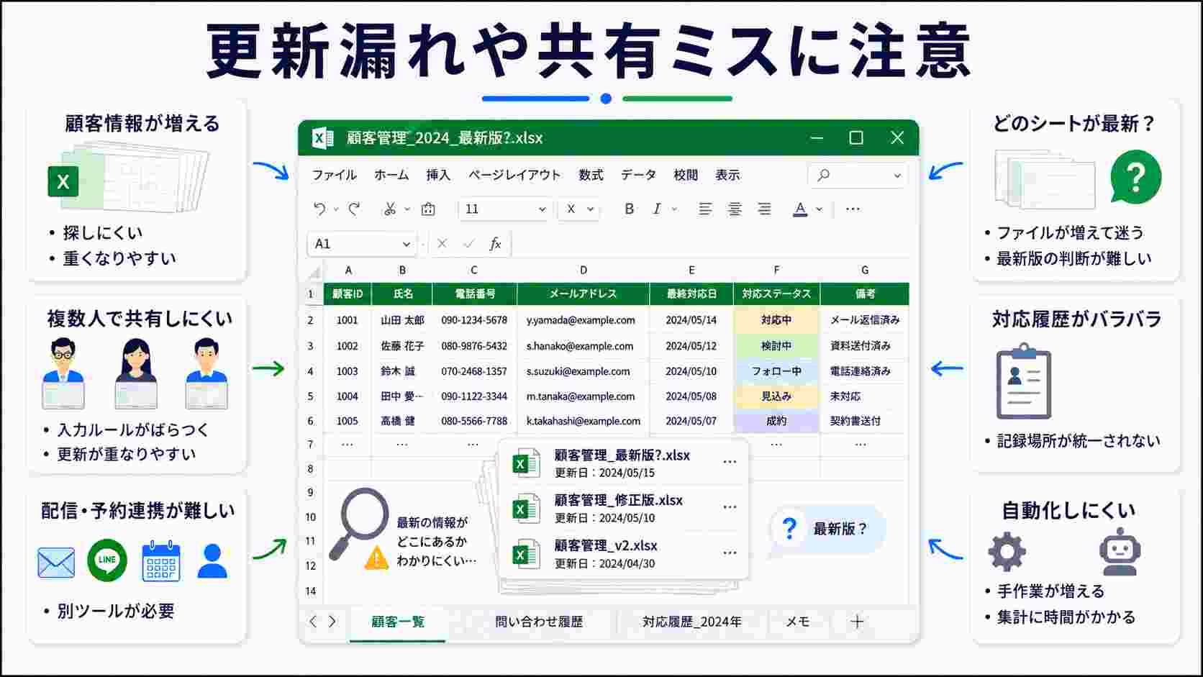The width and height of the screenshot is (1203, 677).
Task: Click the Excel logo in title bar
Action: (322, 137)
